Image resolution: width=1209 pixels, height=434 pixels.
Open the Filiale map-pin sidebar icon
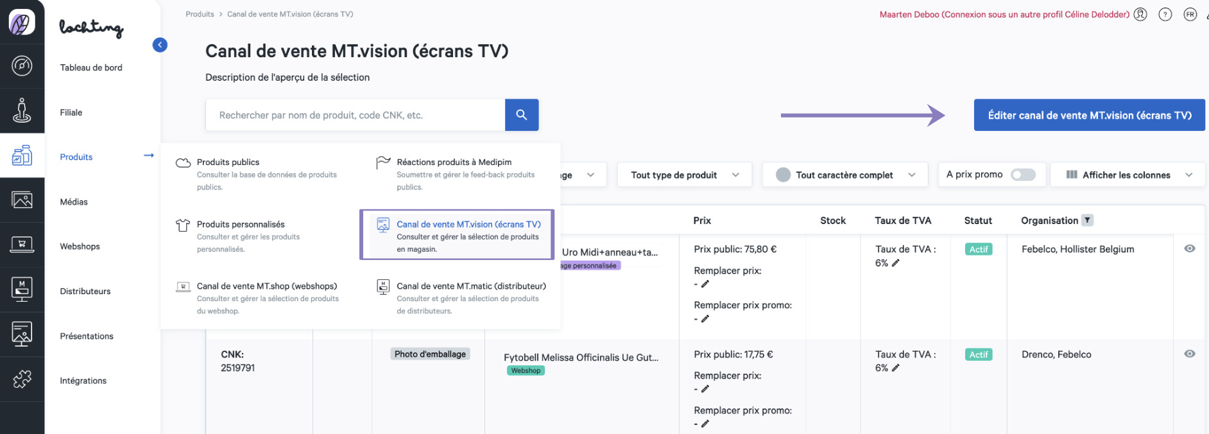pos(22,110)
